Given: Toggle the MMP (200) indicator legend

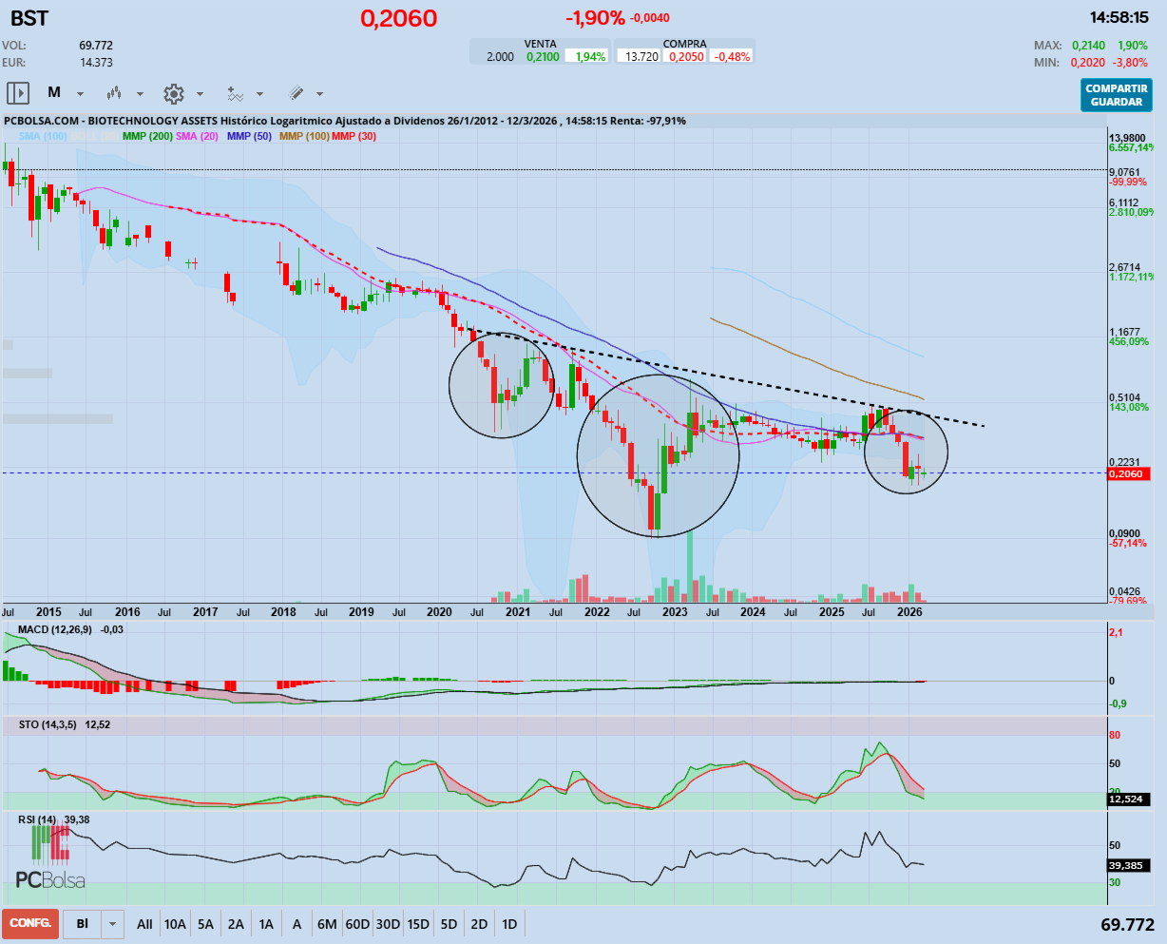Looking at the screenshot, I should click(x=147, y=137).
